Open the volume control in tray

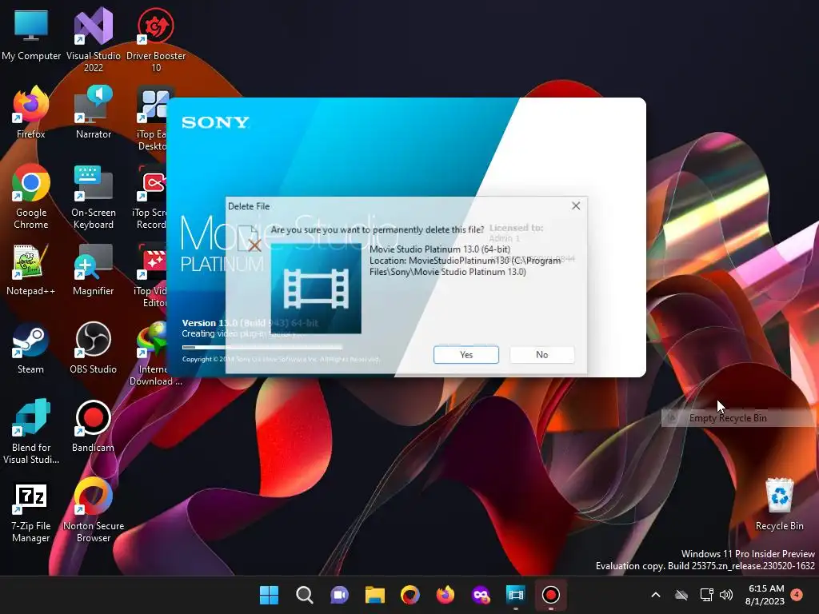tap(726, 595)
